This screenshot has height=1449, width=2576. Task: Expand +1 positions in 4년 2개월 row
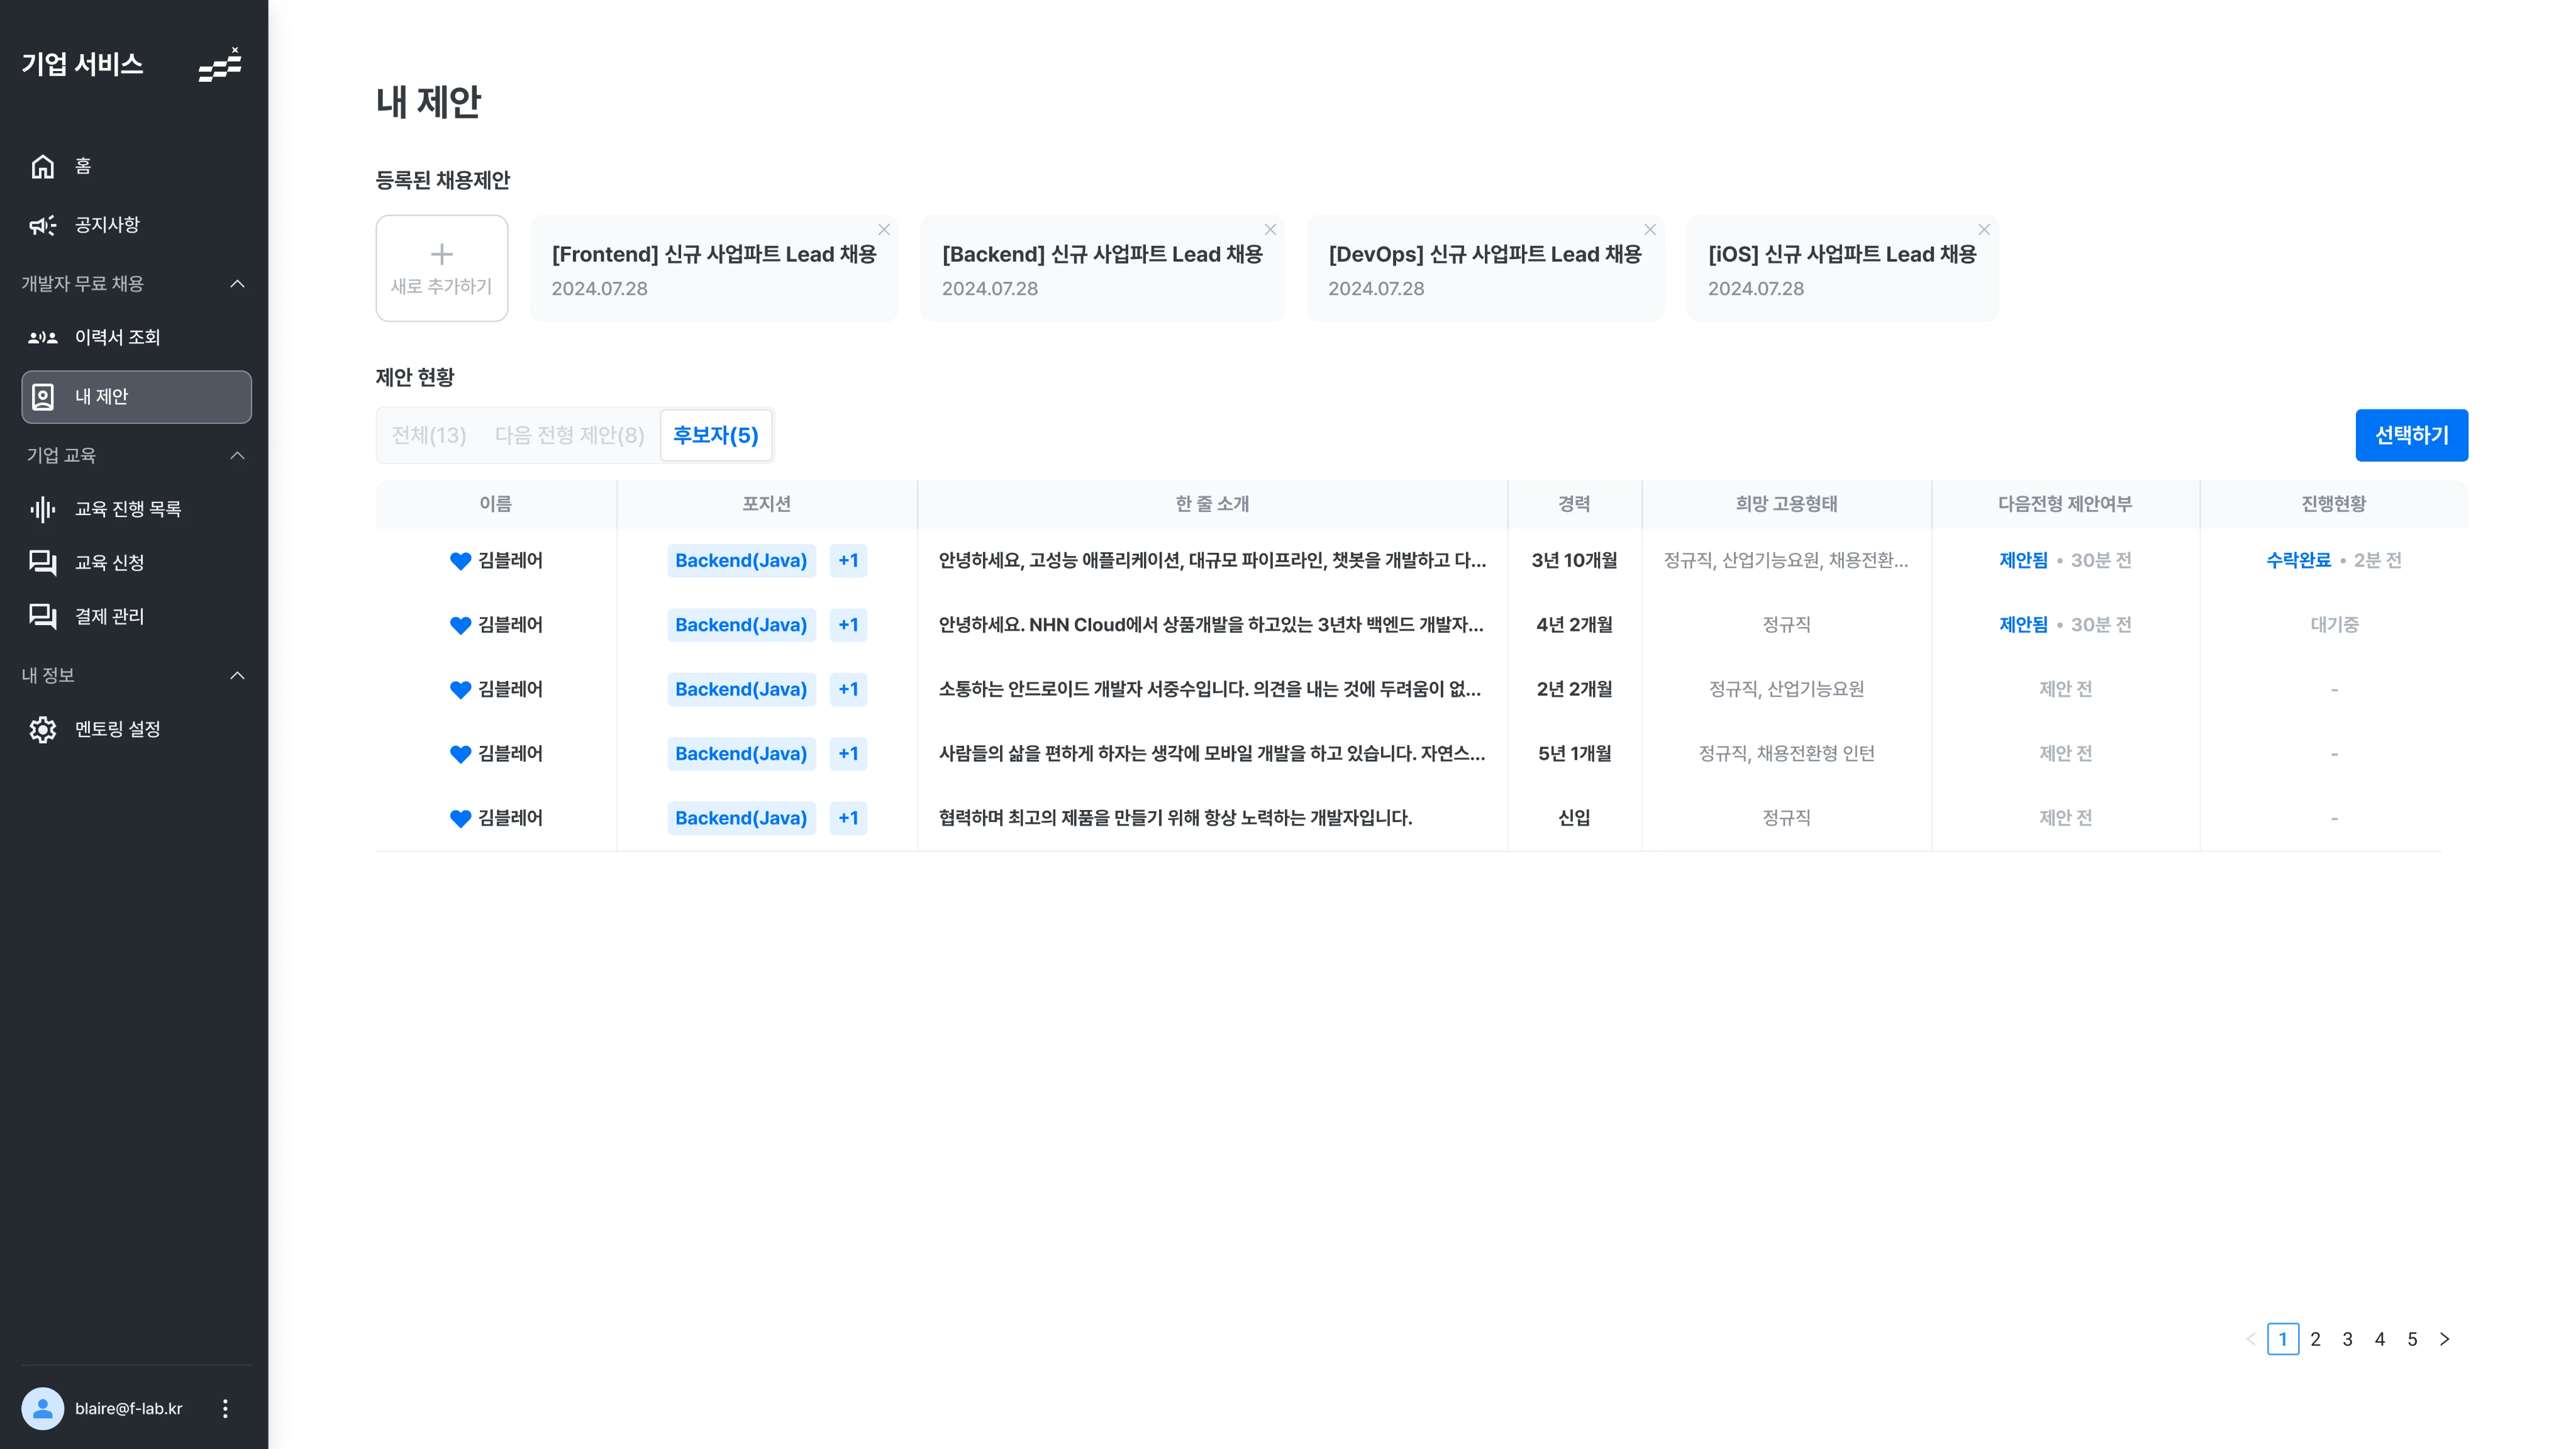[848, 625]
